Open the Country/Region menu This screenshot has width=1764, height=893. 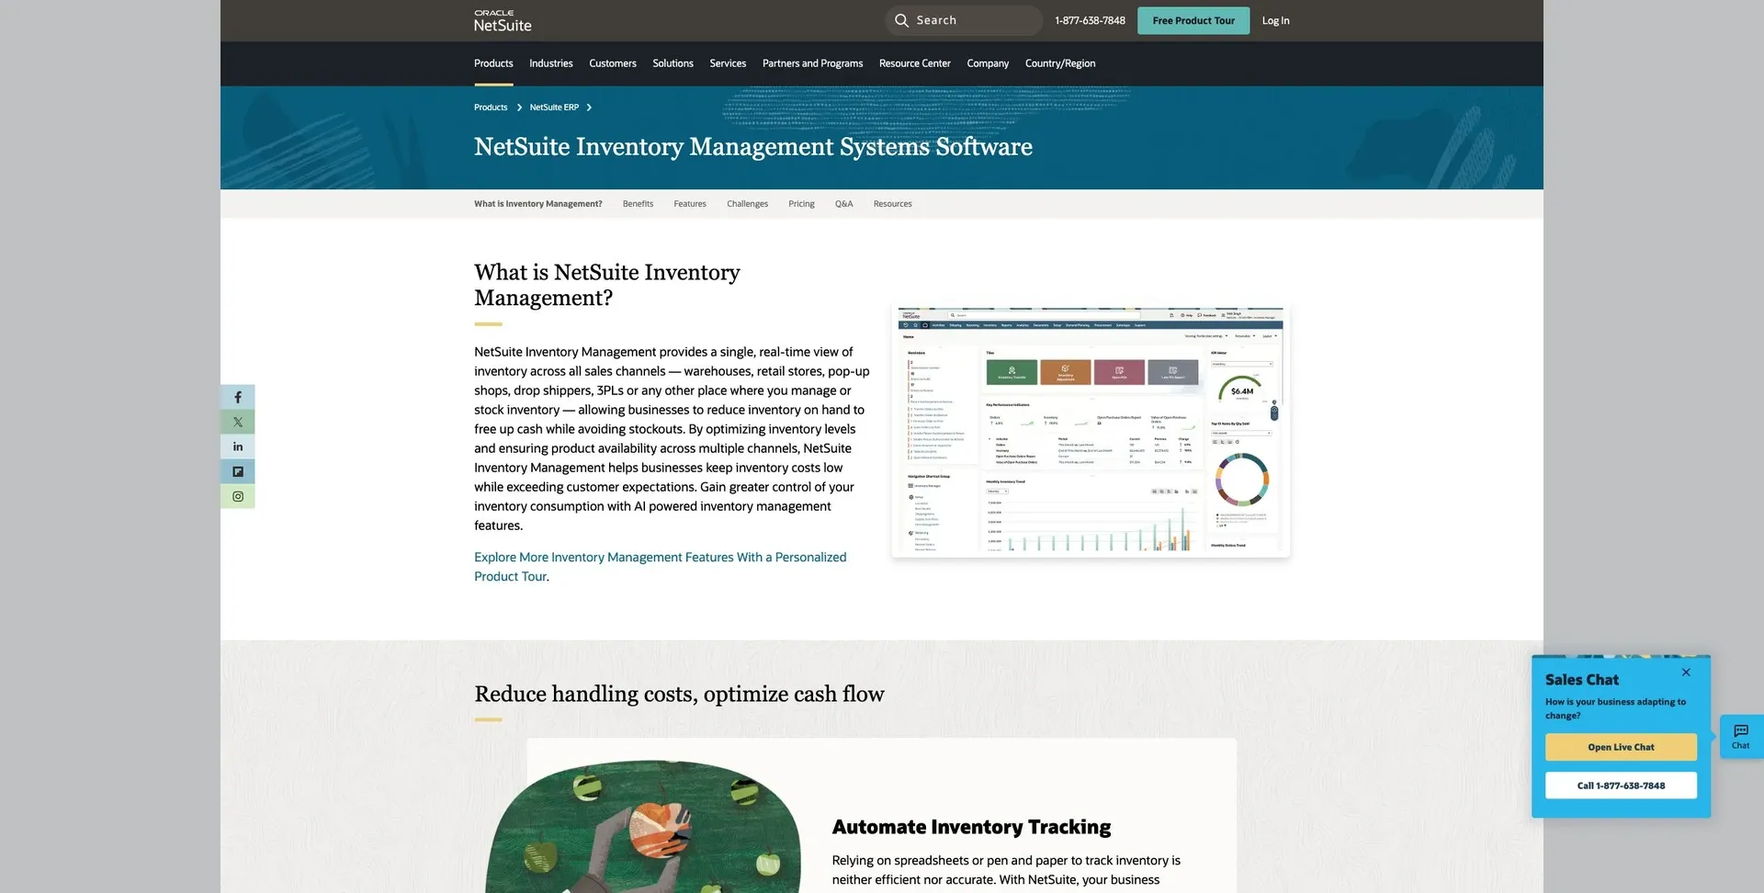point(1060,63)
